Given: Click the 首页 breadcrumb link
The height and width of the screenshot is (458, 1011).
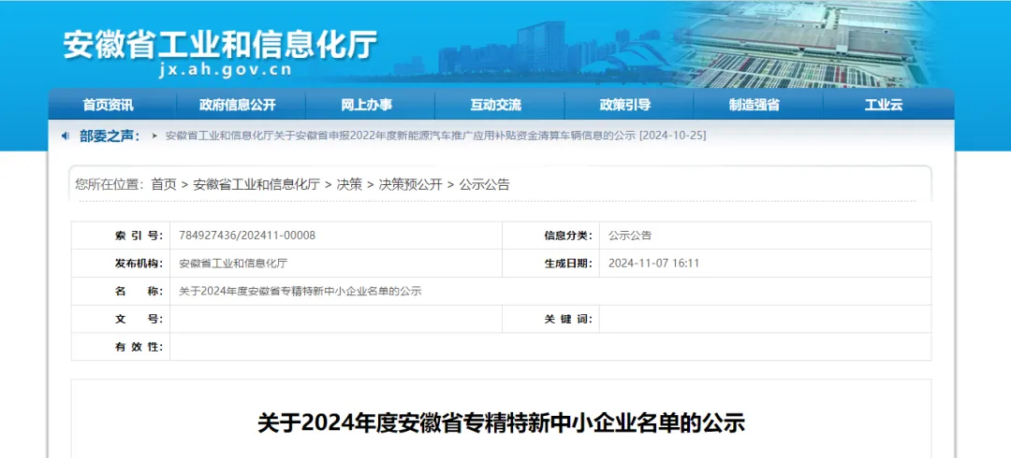Looking at the screenshot, I should pos(164,185).
